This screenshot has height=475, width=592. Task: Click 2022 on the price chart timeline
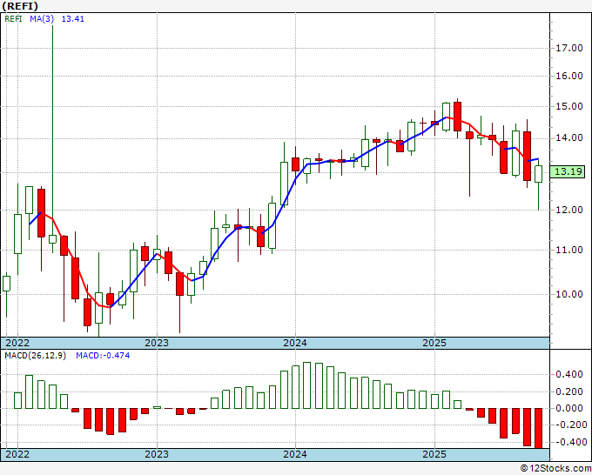click(x=17, y=343)
